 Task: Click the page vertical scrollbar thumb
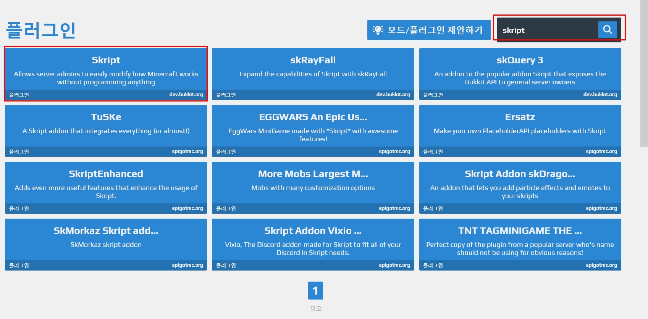coord(644,73)
